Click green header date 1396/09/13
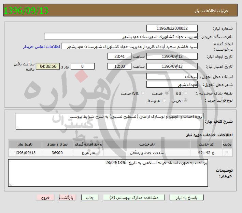The image size is (242, 213). [x=26, y=11]
